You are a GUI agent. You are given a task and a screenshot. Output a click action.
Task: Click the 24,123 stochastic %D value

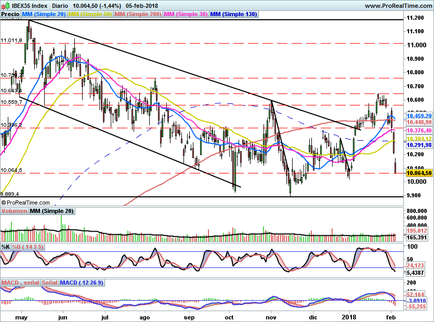(x=415, y=265)
